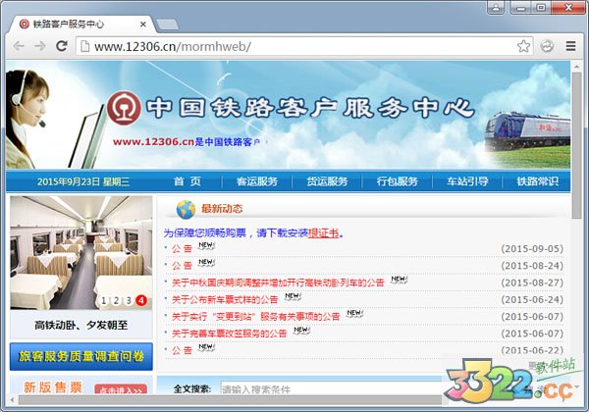Select slideshow image number 2

coord(116,300)
